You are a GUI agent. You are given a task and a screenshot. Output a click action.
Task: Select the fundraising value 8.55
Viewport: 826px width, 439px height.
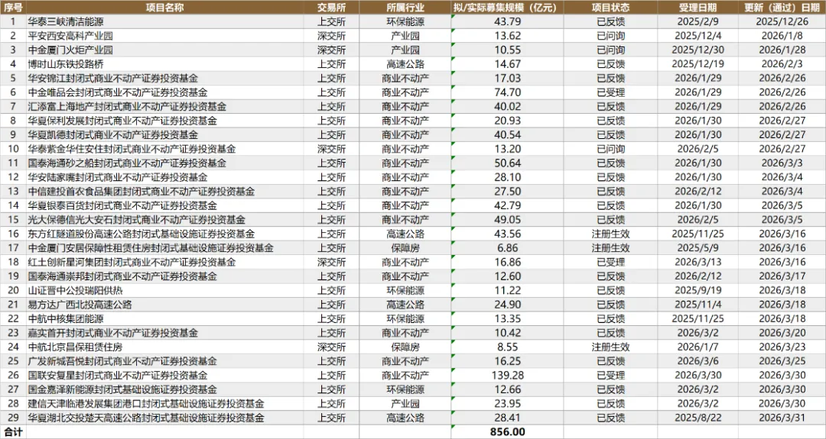pyautogui.click(x=507, y=347)
